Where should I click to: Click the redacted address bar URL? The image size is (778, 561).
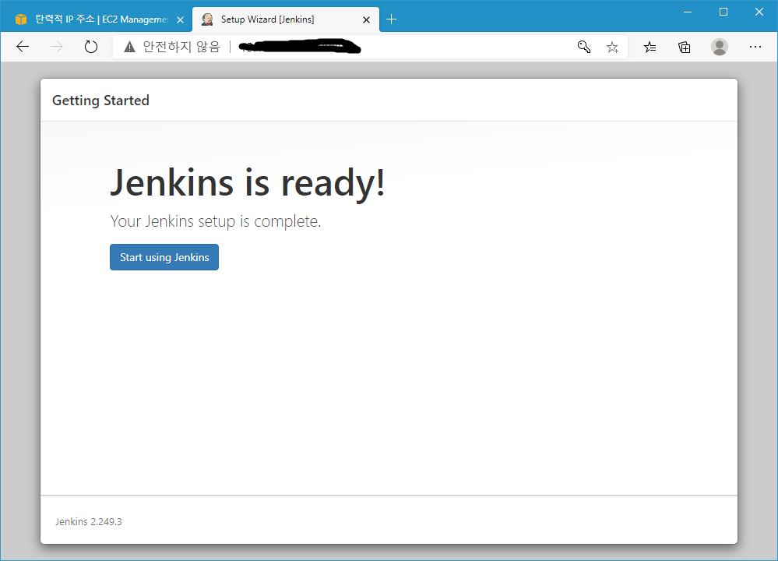point(300,47)
